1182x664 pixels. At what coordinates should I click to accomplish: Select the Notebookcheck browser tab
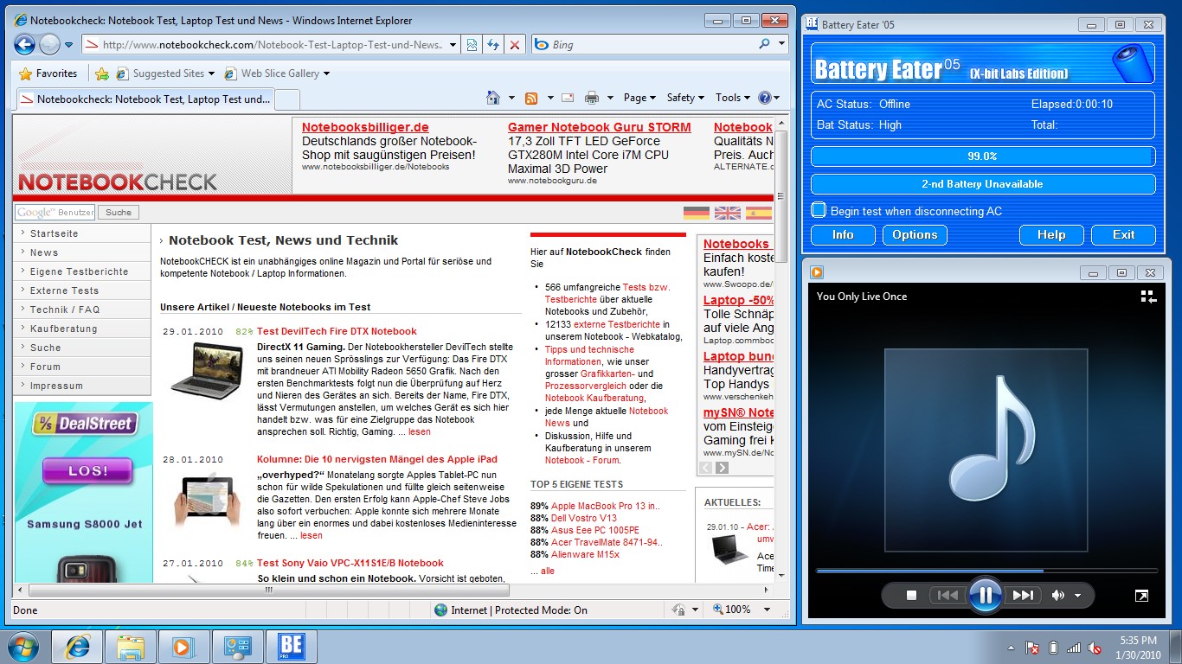145,99
